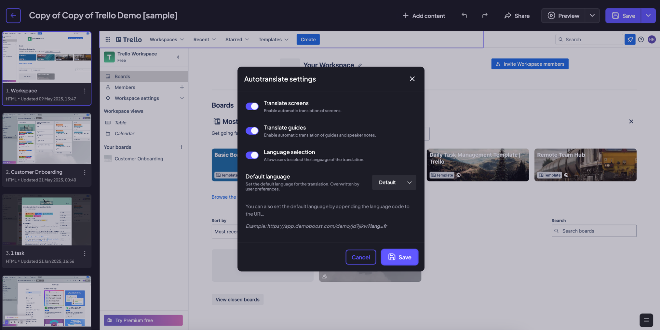Select the Customer Onboarding screen thumbnail
Screen dimensions: 660x330
[x=47, y=139]
